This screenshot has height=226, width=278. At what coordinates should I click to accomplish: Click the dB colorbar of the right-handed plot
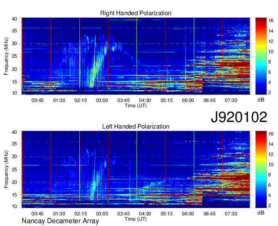261,56
